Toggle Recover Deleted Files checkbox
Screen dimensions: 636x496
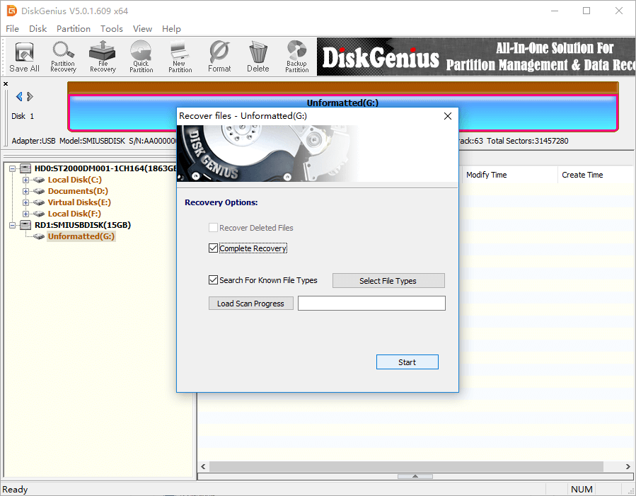point(214,228)
